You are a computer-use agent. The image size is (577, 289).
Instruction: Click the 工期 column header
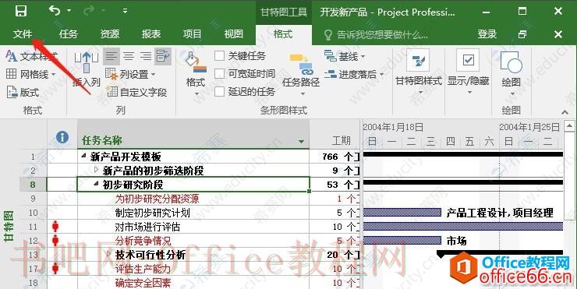341,140
